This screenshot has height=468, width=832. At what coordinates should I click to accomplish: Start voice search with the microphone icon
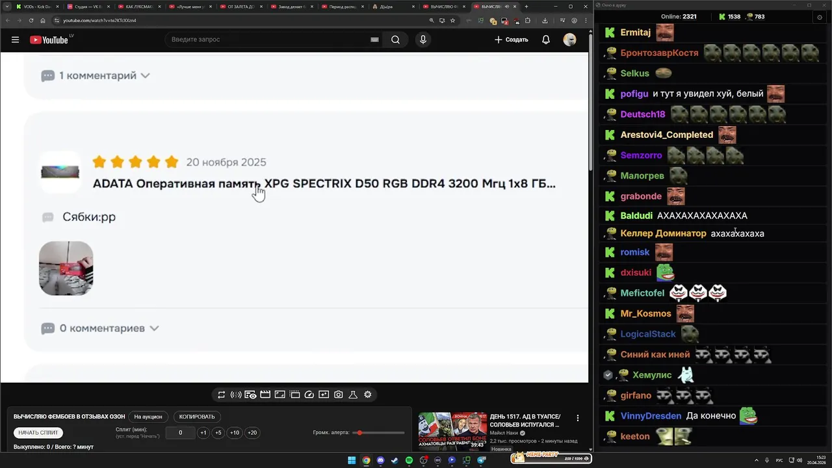pyautogui.click(x=423, y=40)
